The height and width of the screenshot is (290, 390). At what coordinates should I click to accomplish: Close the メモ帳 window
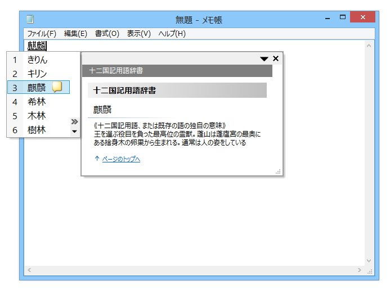[362, 17]
